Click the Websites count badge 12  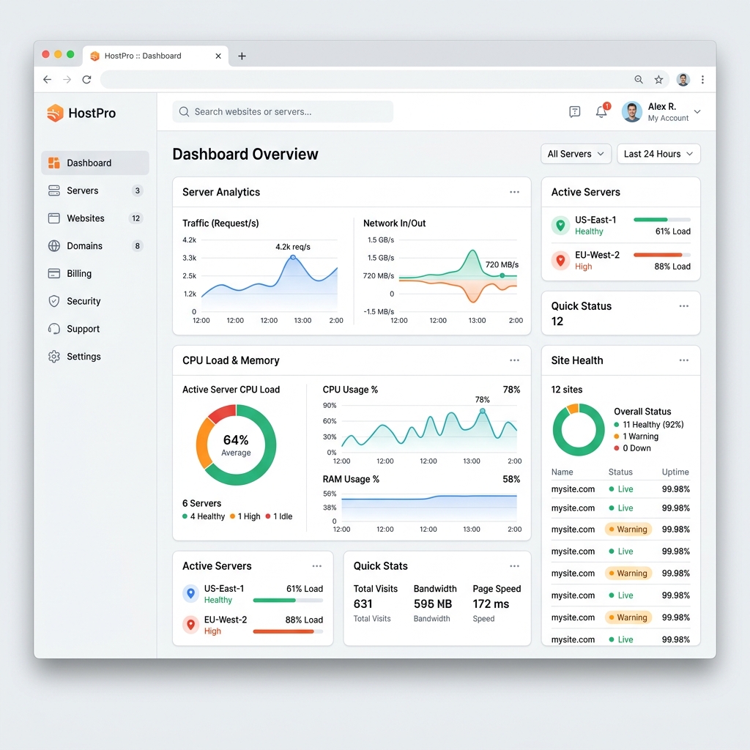click(x=136, y=218)
